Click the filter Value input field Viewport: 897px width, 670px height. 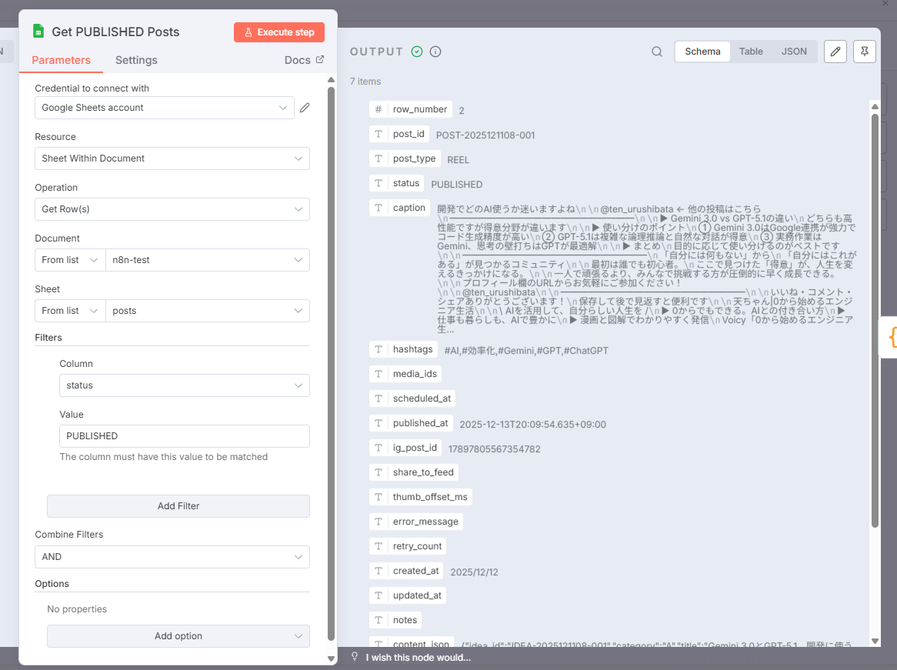tap(185, 436)
